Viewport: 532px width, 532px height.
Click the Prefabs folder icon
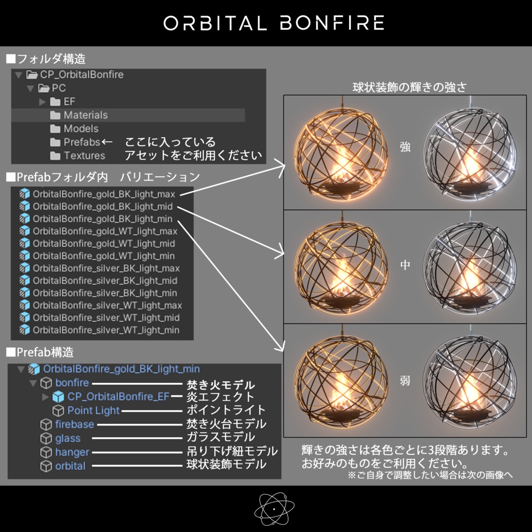click(55, 142)
